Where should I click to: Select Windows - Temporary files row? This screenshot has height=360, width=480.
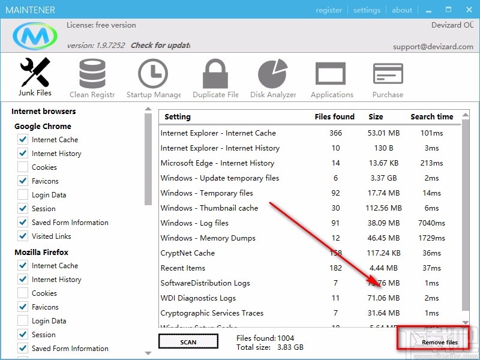pyautogui.click(x=310, y=193)
